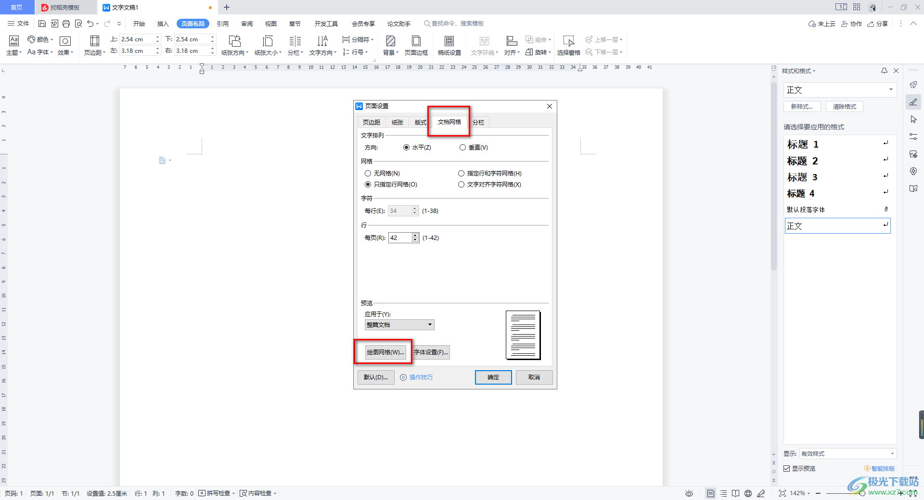Switch to page view icon in status bar
This screenshot has height=500, width=924.
pos(710,493)
